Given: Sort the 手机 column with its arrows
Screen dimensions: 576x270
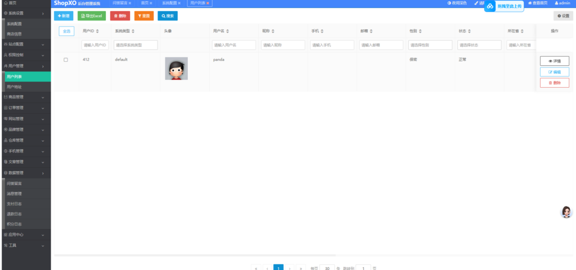Looking at the screenshot, I should (x=322, y=31).
